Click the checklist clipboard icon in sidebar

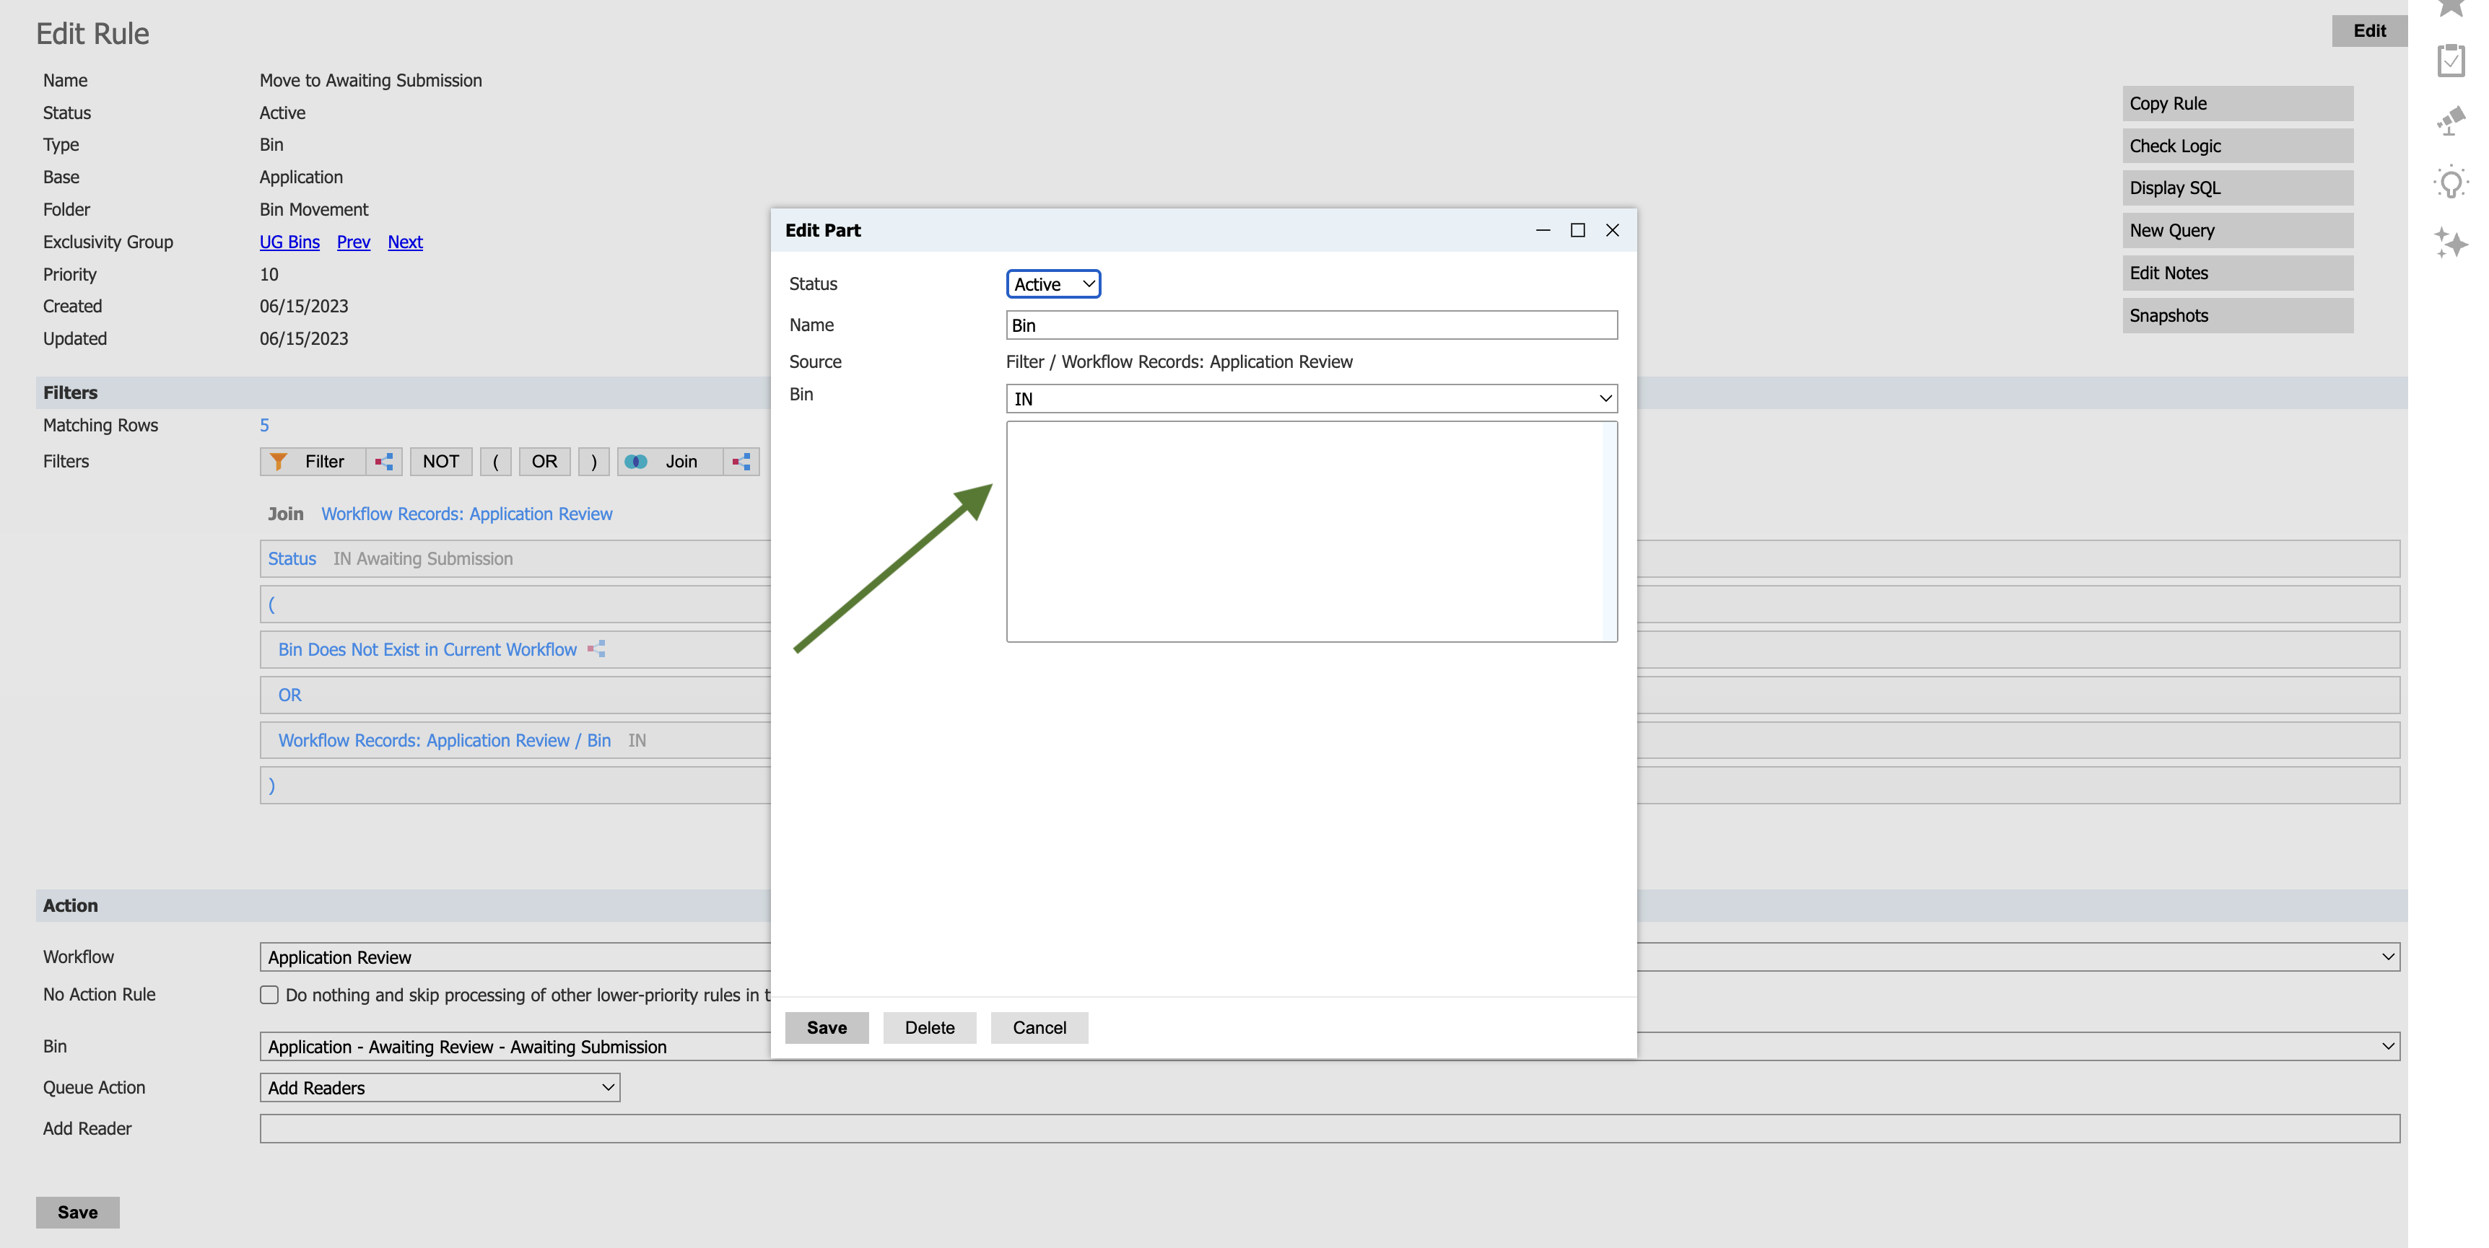[2451, 60]
